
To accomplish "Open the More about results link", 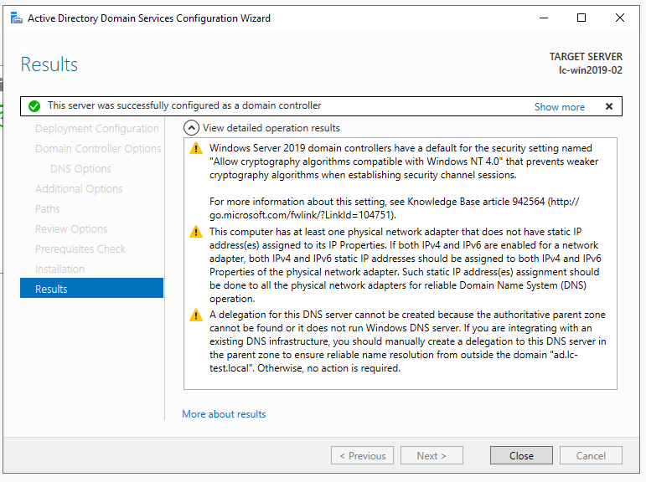I will [x=224, y=414].
